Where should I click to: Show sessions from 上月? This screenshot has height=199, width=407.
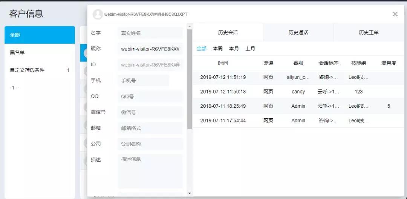point(250,49)
